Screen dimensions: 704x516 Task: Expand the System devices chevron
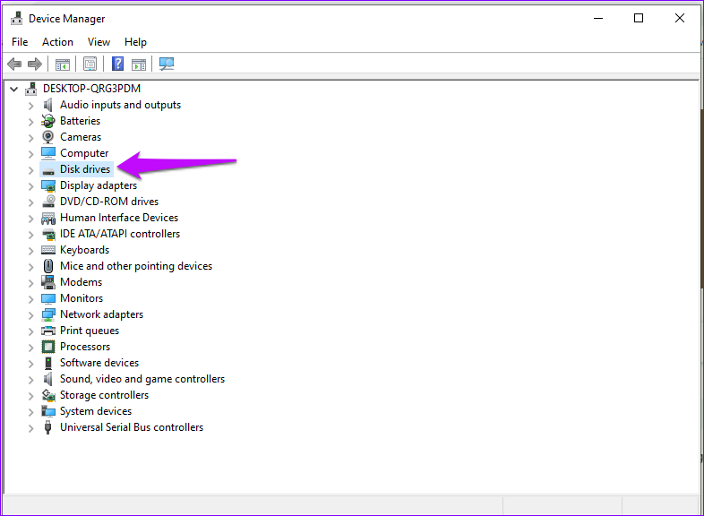(x=30, y=412)
